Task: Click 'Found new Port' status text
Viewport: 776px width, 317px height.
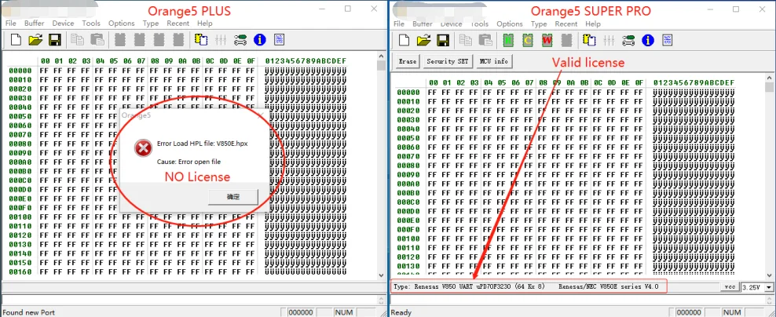Action: pyautogui.click(x=28, y=312)
